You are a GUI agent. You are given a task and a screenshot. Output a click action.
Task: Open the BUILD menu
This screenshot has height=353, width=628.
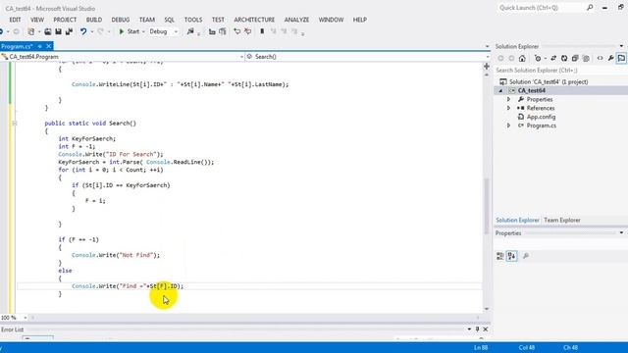coord(94,20)
